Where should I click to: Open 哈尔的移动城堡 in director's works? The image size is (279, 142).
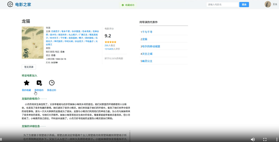click(151, 47)
